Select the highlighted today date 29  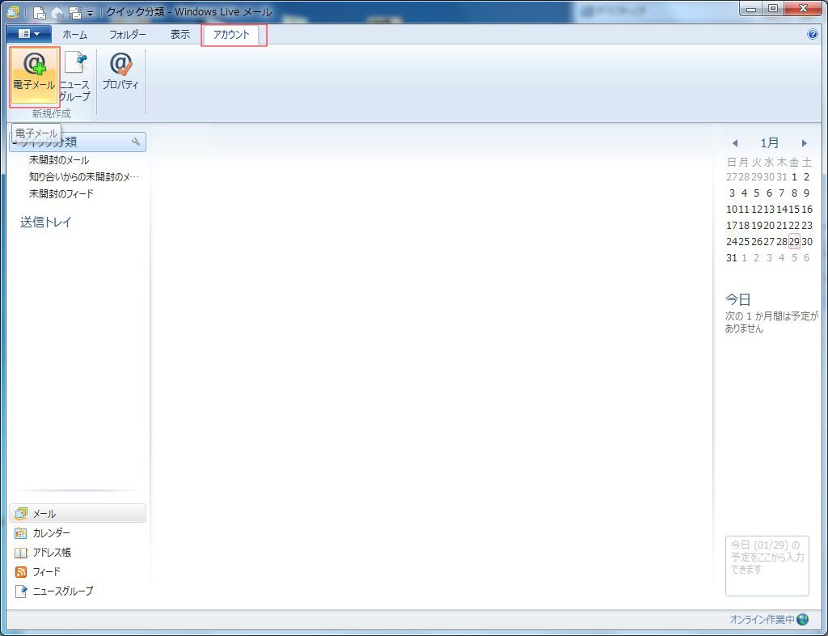794,242
